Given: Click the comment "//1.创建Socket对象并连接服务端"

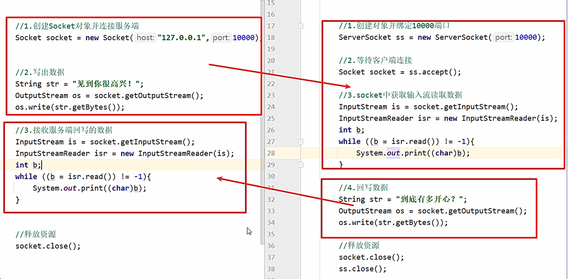Looking at the screenshot, I should coord(77,26).
